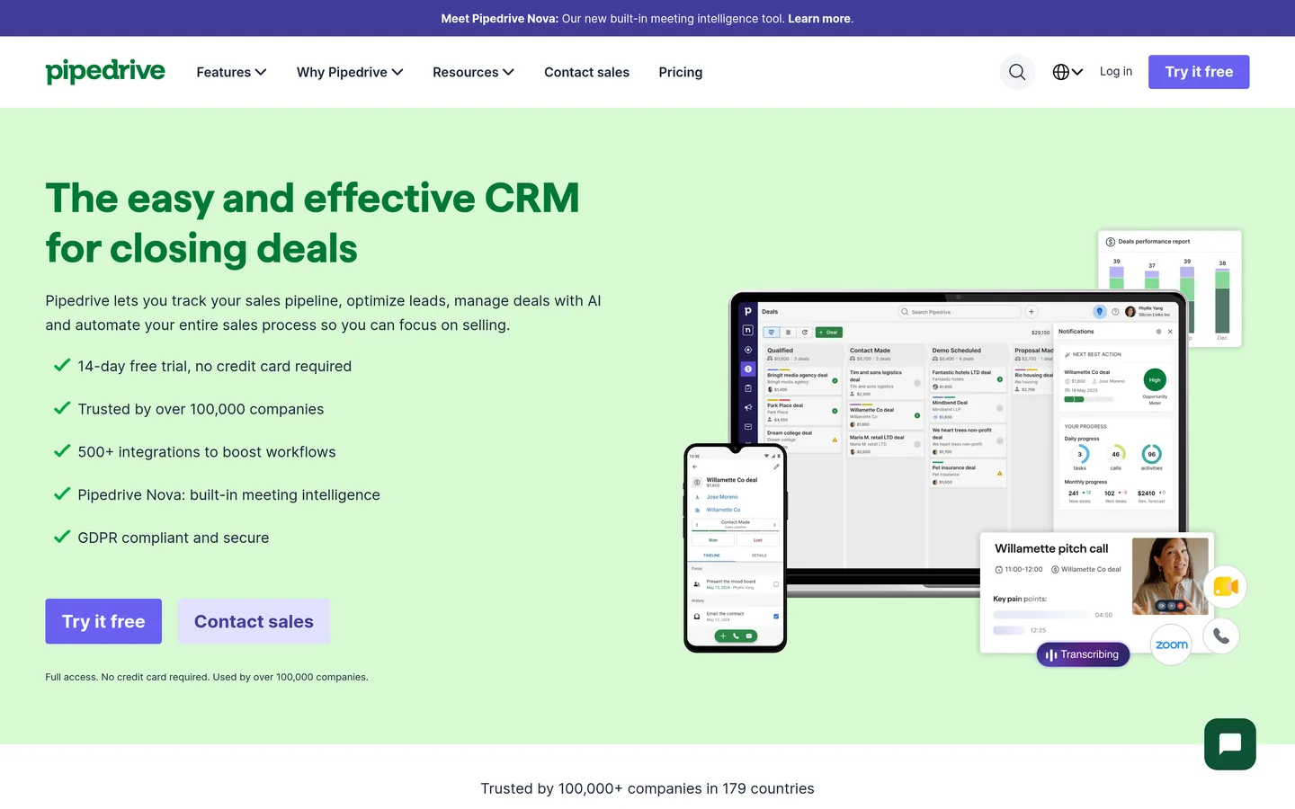Select the pipeline view icon in mockup toolbar
Viewport: 1295px width, 809px height.
772,332
